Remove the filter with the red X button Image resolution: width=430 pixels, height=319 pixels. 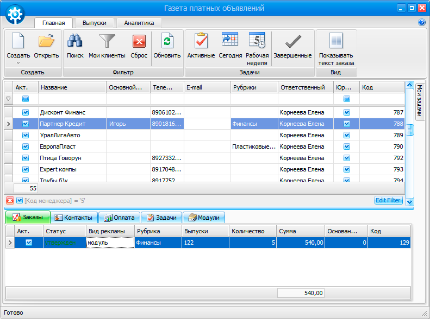(x=10, y=201)
